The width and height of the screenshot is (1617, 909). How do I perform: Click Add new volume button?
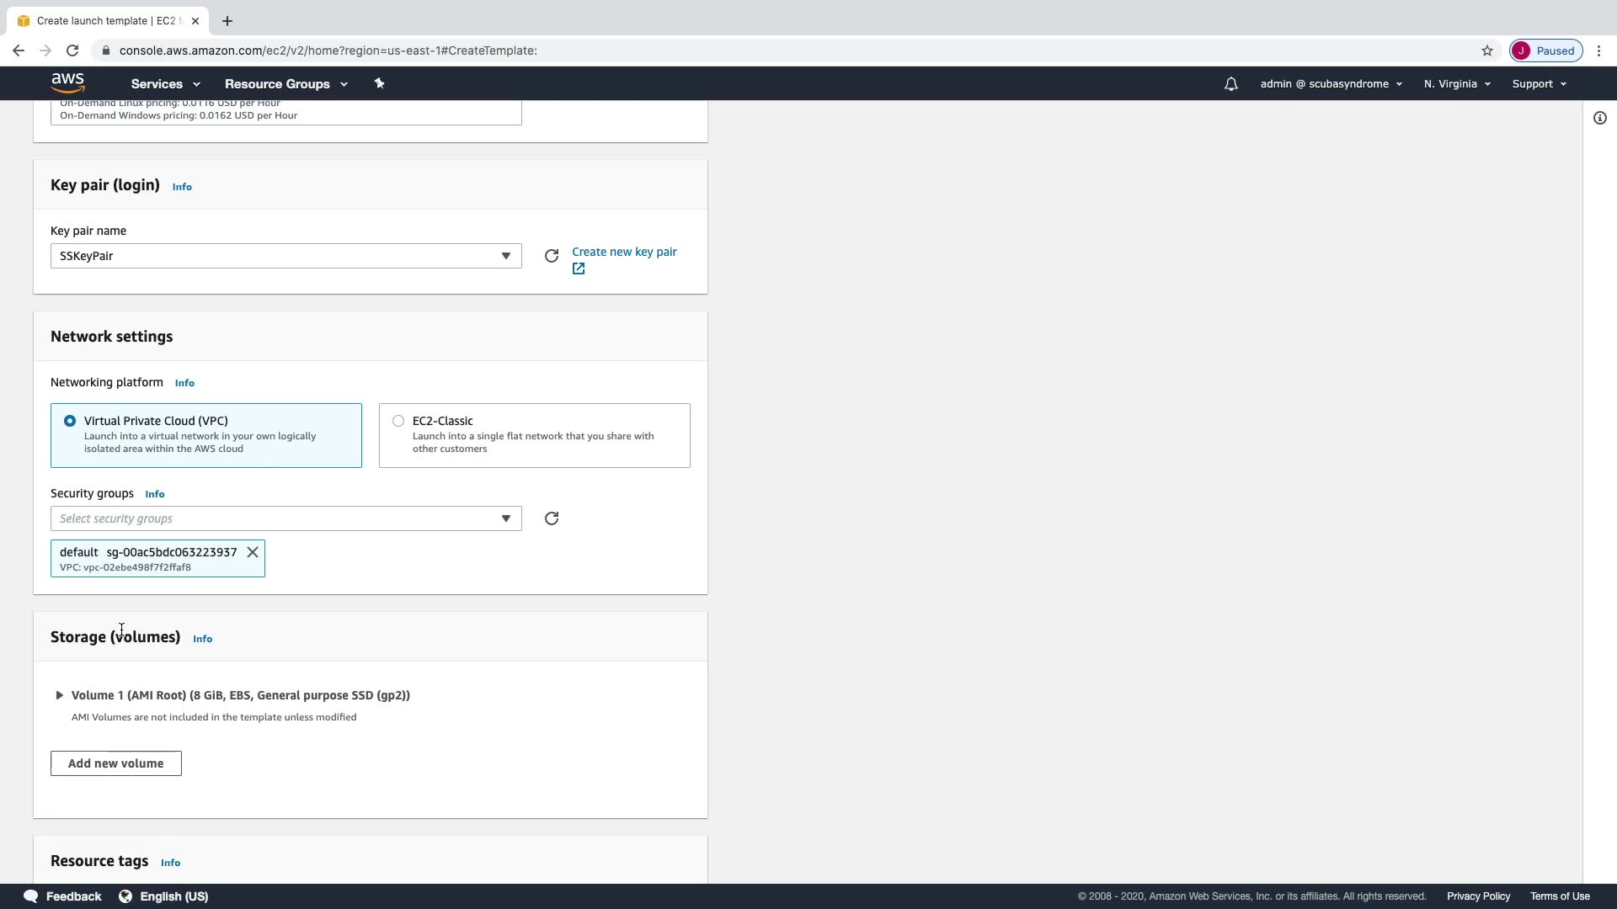[116, 763]
